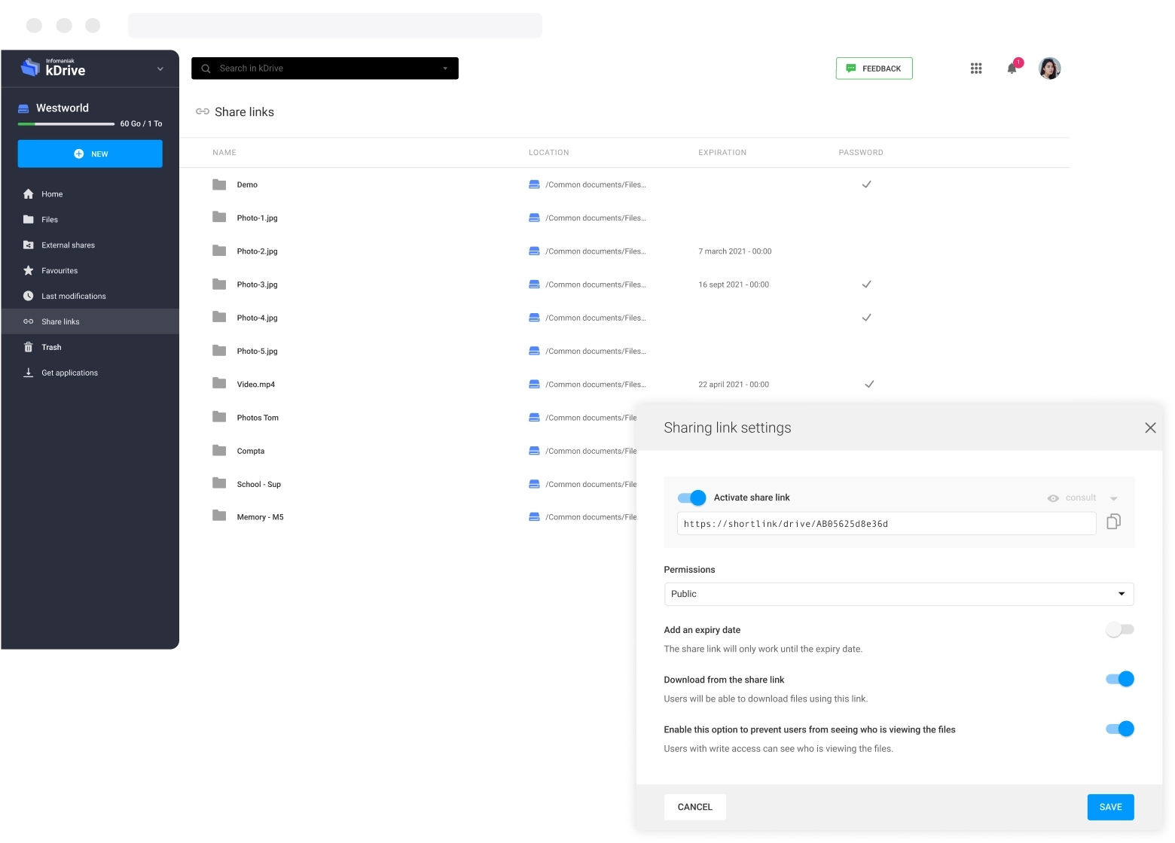Sort by the NAME column header
This screenshot has height=843, width=1175.
click(224, 153)
